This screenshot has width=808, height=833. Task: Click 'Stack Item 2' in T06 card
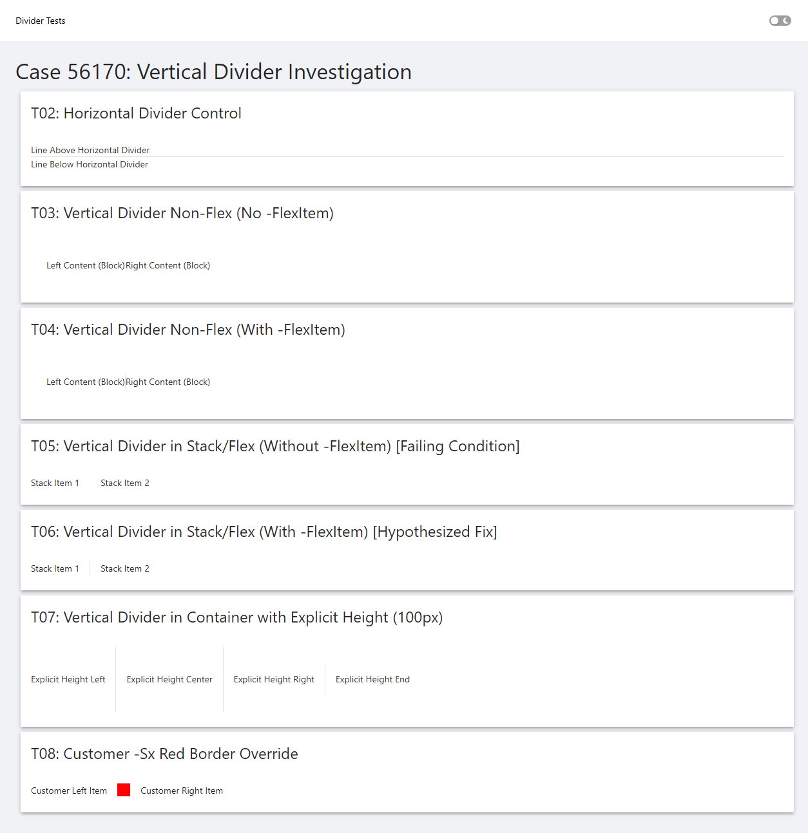(x=125, y=568)
